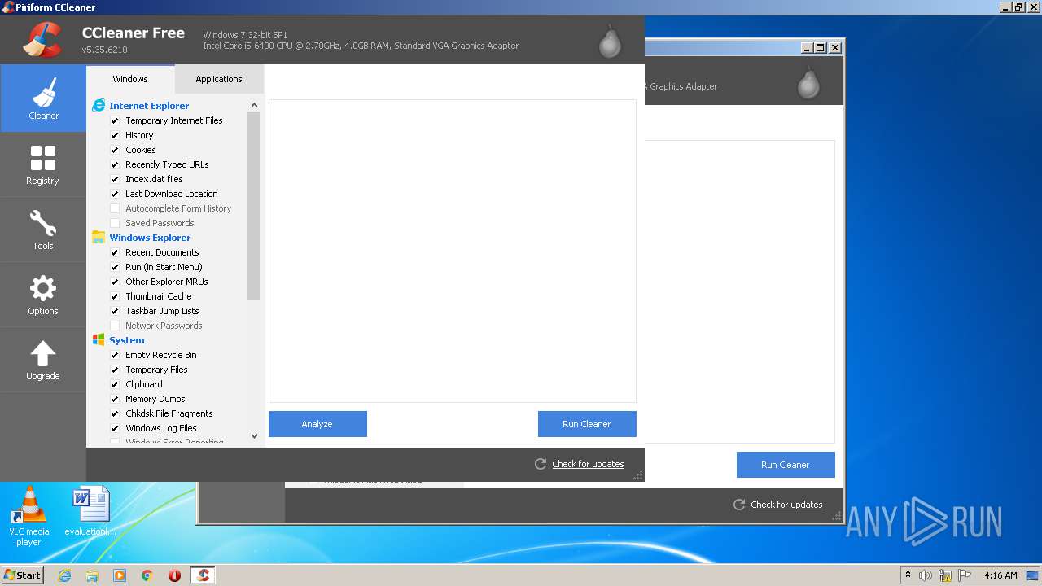Click the Piriform pear icon in front window
Image resolution: width=1042 pixels, height=586 pixels.
tap(610, 42)
